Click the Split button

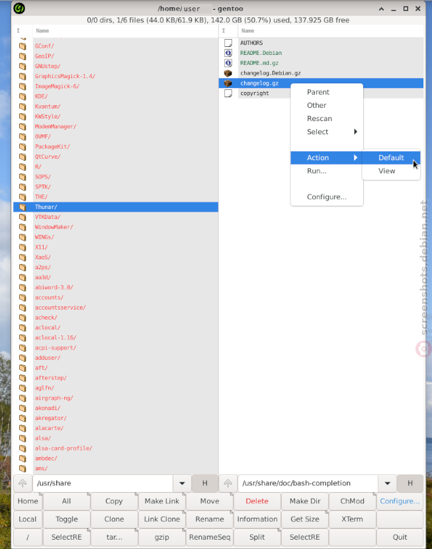pyautogui.click(x=257, y=537)
